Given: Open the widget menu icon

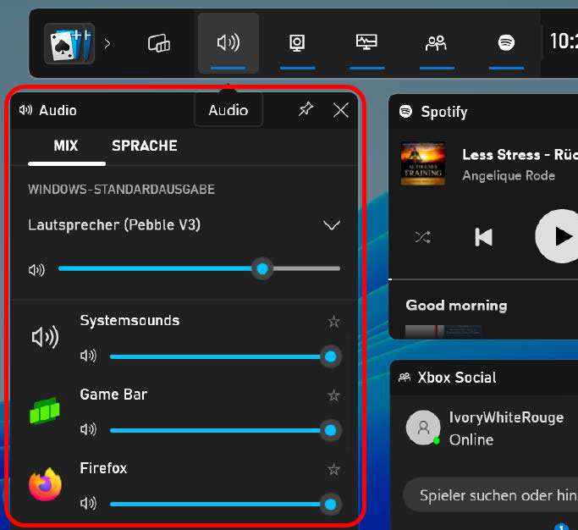Looking at the screenshot, I should tap(159, 43).
